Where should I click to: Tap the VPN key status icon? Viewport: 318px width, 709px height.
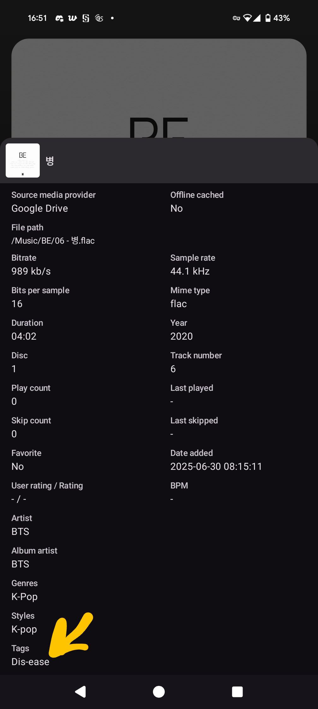point(236,18)
